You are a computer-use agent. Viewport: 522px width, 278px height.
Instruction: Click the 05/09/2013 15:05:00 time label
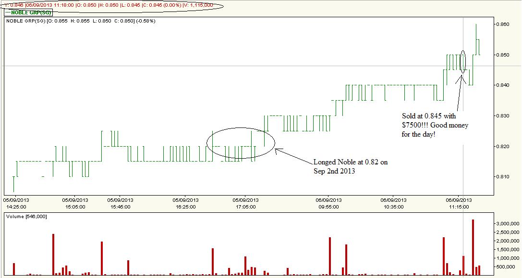tap(75, 203)
